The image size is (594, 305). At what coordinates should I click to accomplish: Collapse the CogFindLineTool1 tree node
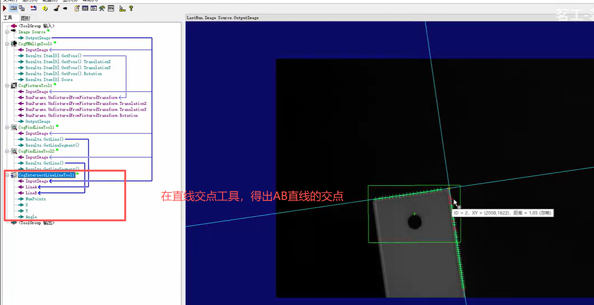[x=7, y=127]
